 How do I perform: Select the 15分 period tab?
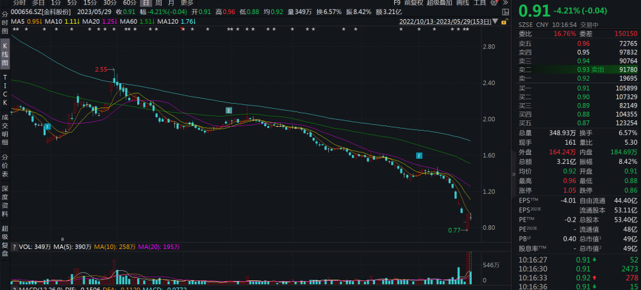click(90, 3)
